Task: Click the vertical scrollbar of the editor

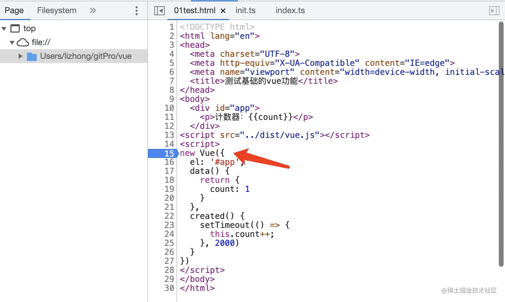Action: [x=501, y=144]
